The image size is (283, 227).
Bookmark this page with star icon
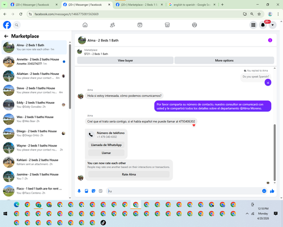point(259,14)
